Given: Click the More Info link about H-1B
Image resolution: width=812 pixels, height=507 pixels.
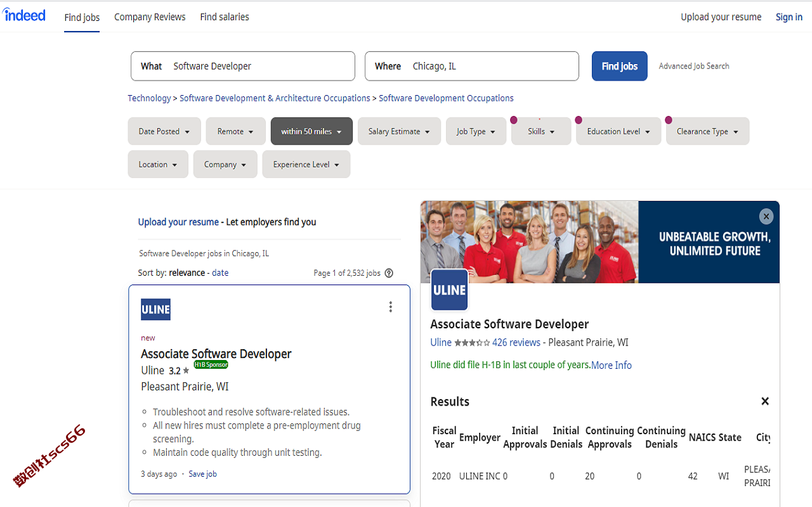Looking at the screenshot, I should 612,365.
